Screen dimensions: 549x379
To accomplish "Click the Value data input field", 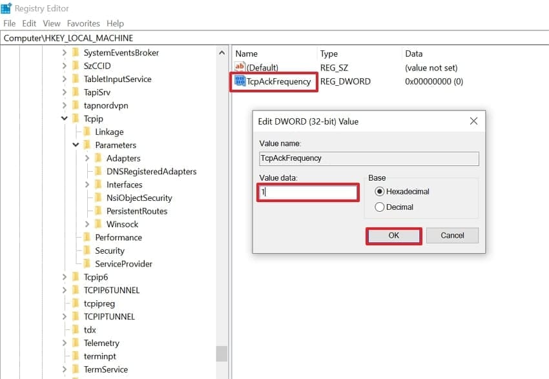I will click(x=308, y=192).
